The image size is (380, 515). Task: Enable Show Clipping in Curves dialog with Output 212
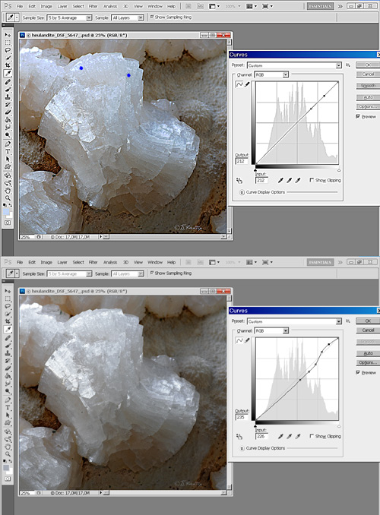tap(312, 180)
